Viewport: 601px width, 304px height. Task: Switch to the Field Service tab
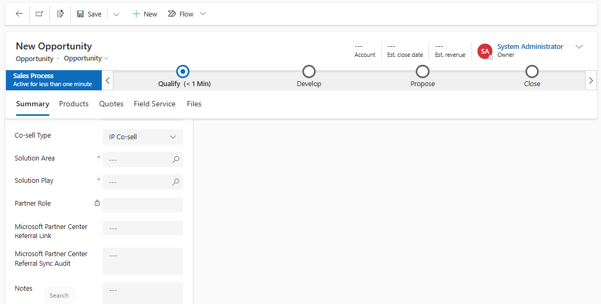[x=154, y=104]
